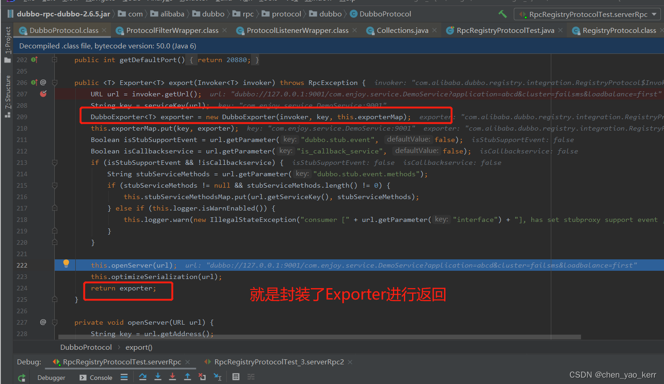Open the RpcRegistryProtocolTest.java editor tab
This screenshot has height=384, width=664.
tap(505, 31)
